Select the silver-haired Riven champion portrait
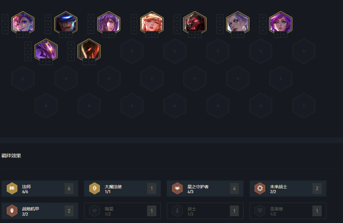The height and width of the screenshot is (223, 343). click(238, 22)
